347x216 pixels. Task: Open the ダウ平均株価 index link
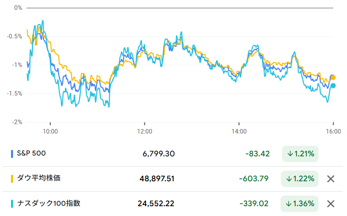point(38,178)
